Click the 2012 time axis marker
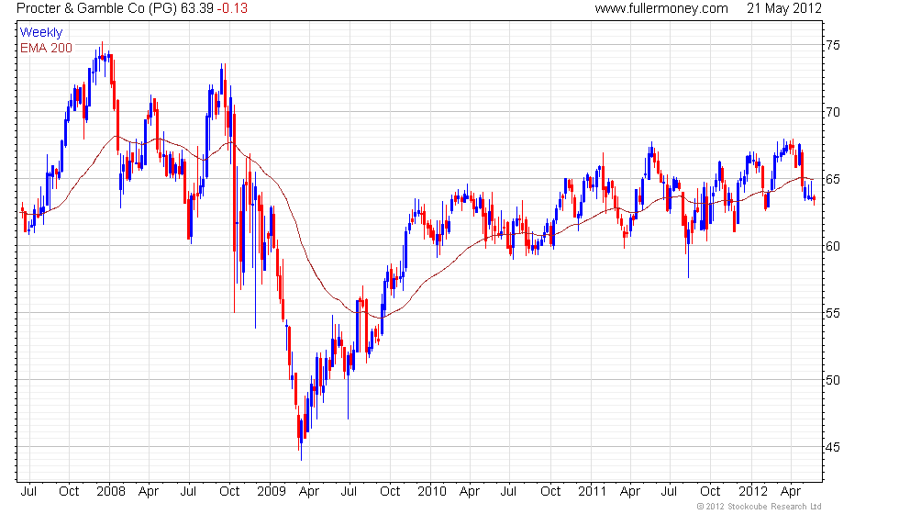Viewport: 899px width, 514px height. click(x=753, y=491)
